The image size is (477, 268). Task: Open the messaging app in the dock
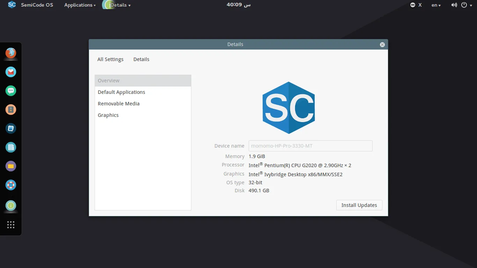tap(10, 91)
